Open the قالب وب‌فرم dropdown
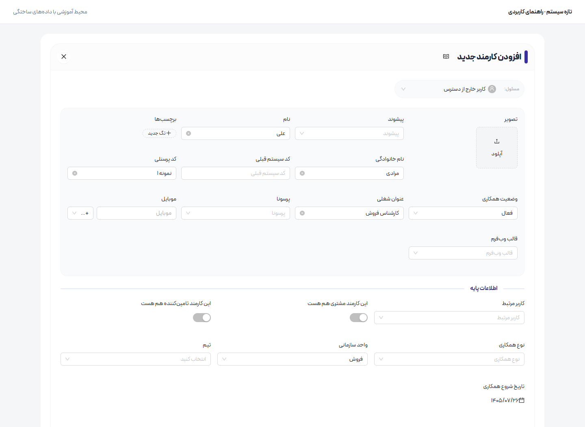The width and height of the screenshot is (585, 427). [463, 253]
